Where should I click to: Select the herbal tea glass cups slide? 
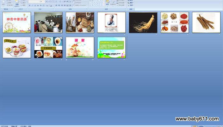(17, 47)
